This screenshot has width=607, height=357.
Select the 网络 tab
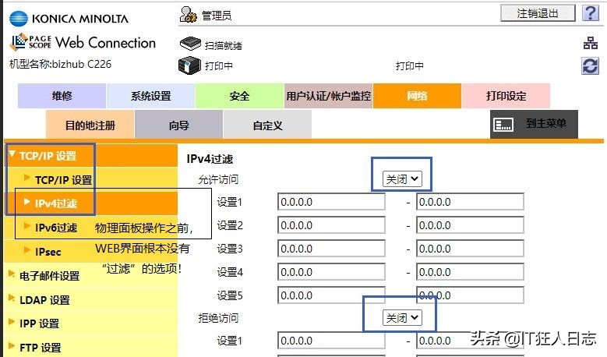click(x=417, y=96)
